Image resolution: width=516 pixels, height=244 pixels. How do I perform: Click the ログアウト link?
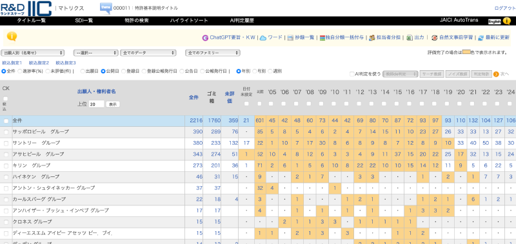coord(505,8)
